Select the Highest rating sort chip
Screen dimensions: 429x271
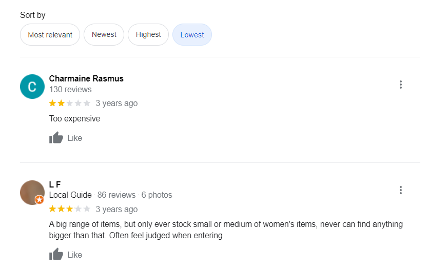click(148, 35)
